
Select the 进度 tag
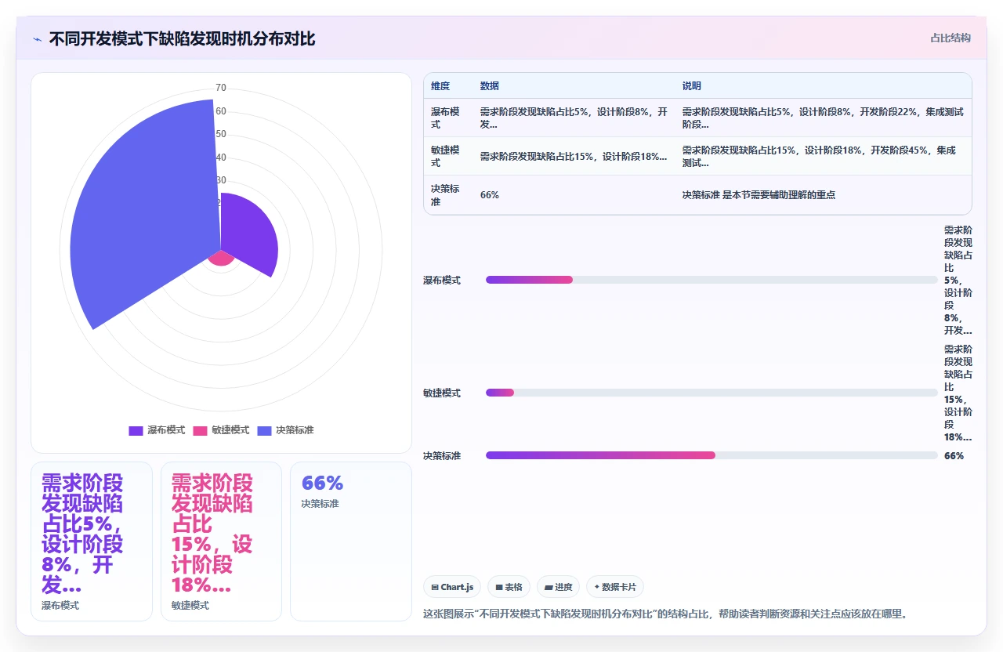click(x=558, y=587)
